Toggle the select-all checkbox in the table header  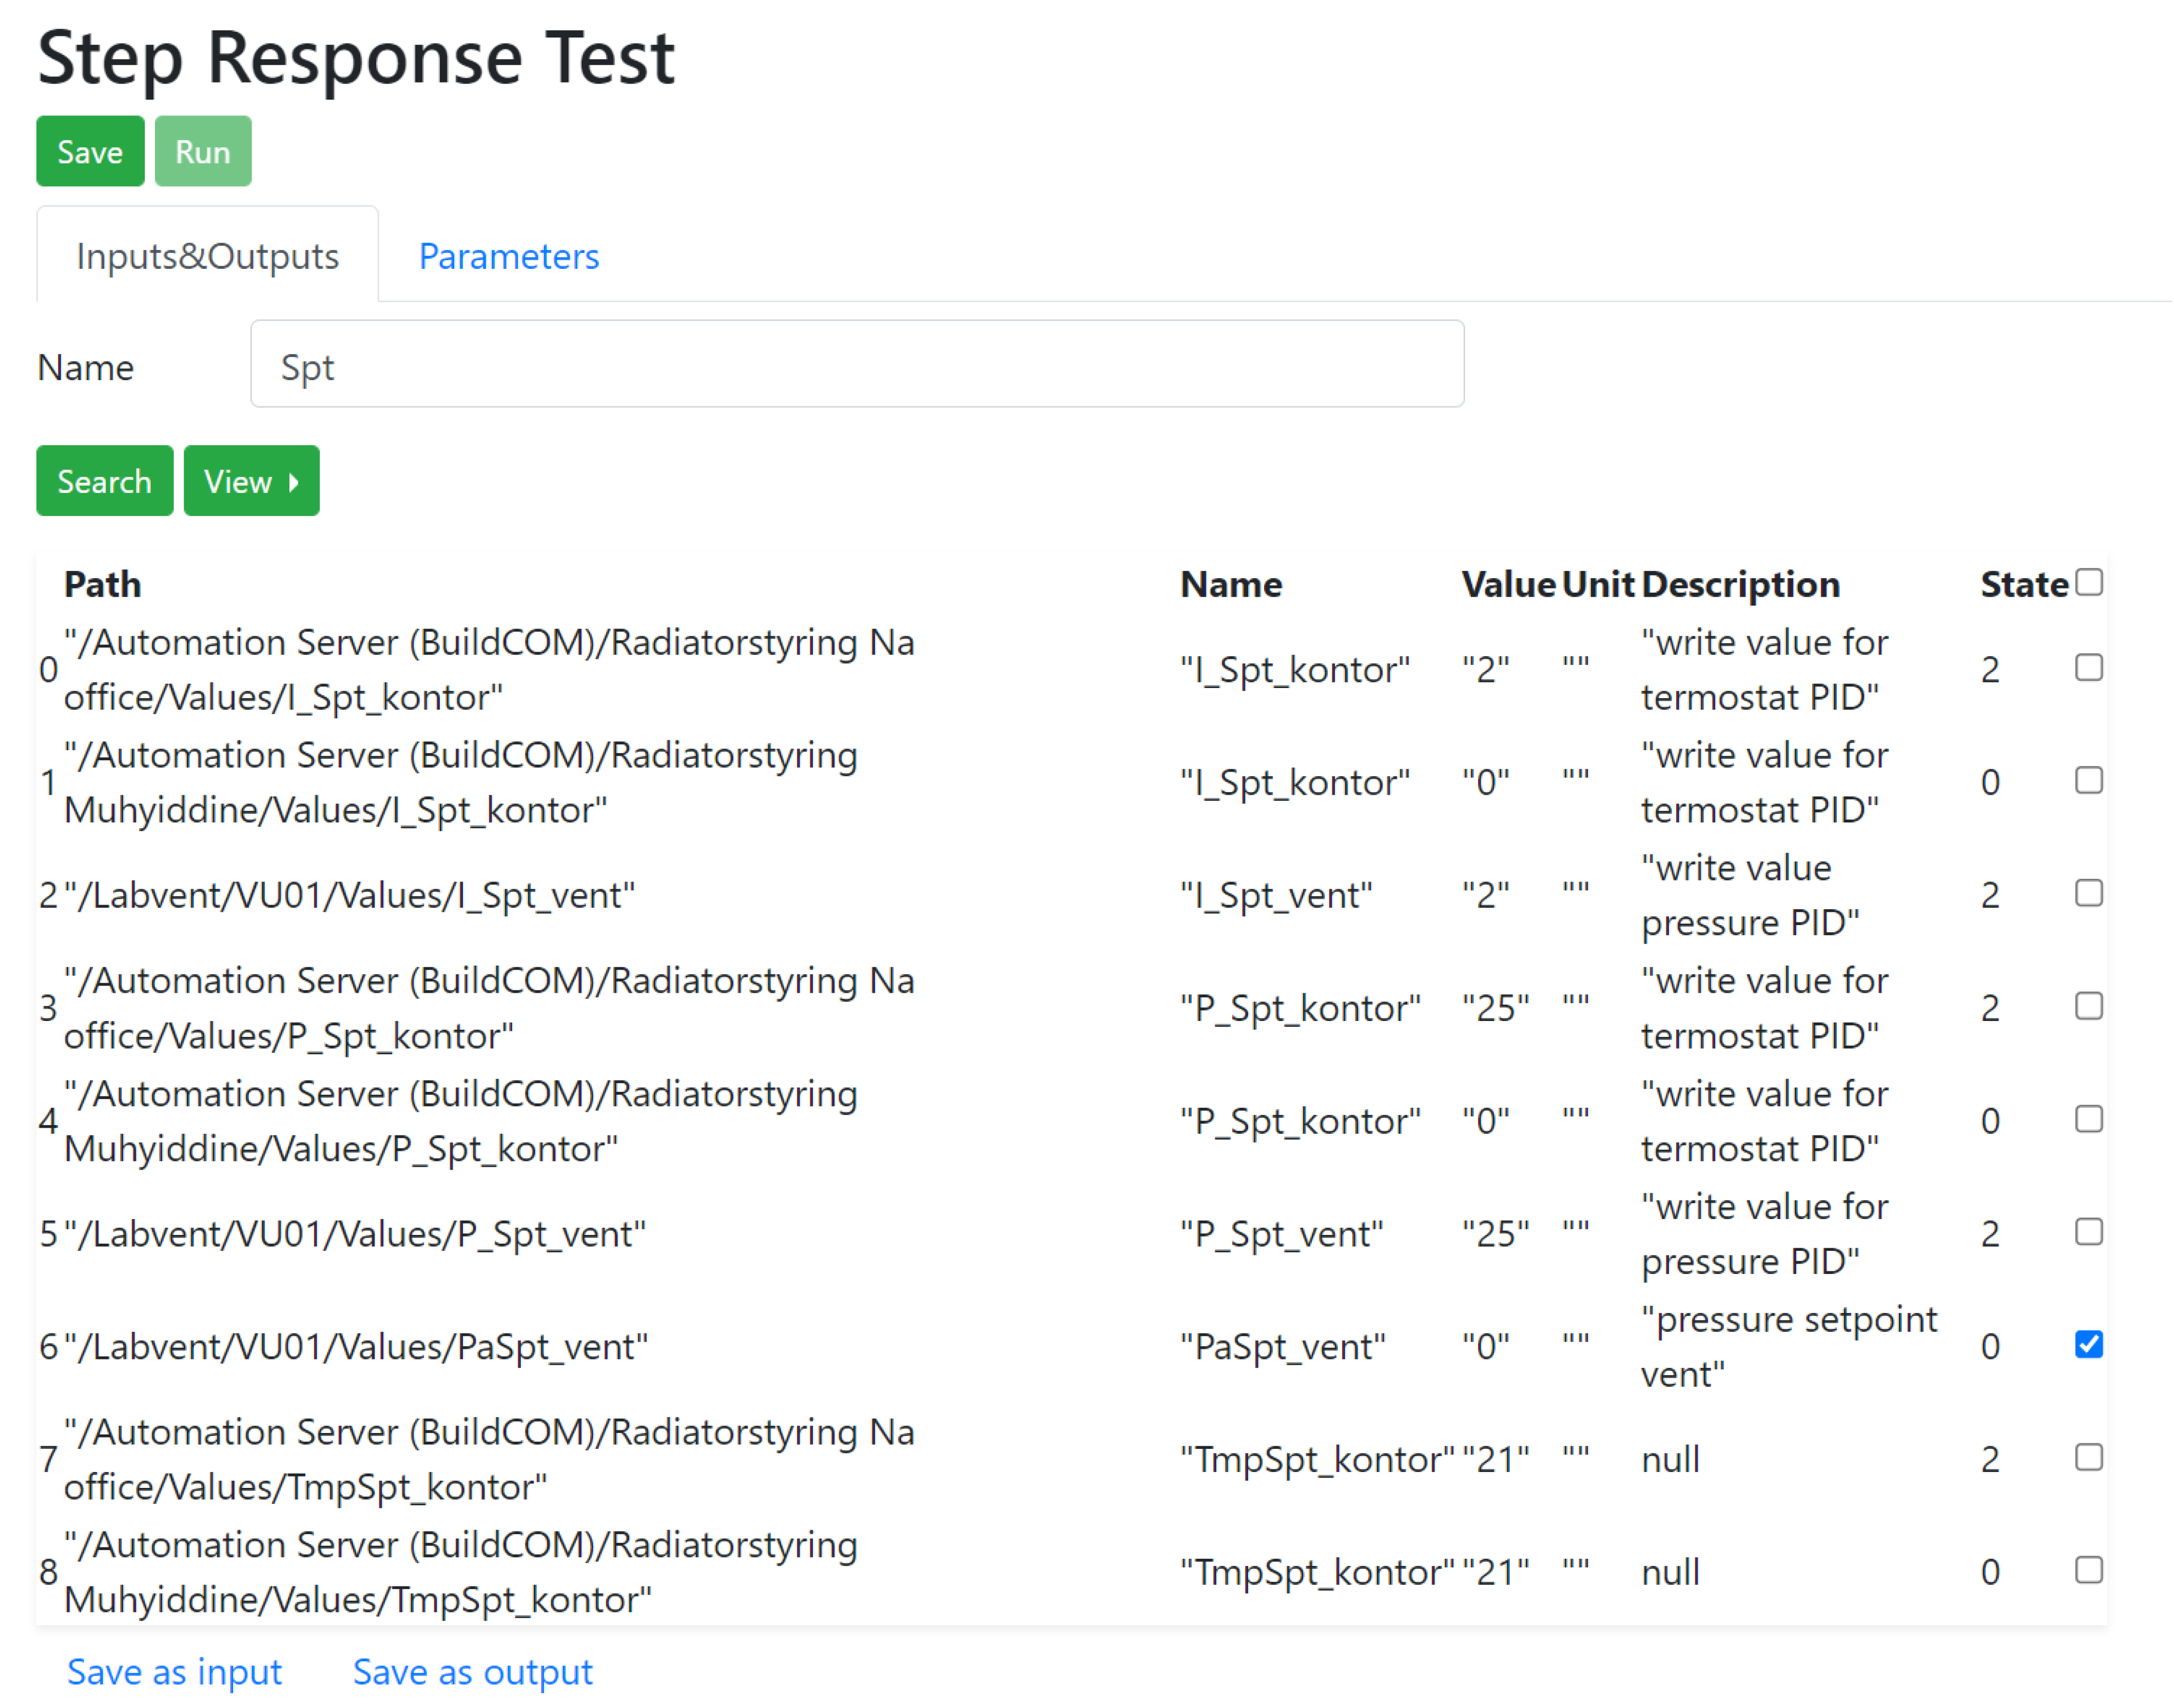point(2089,582)
